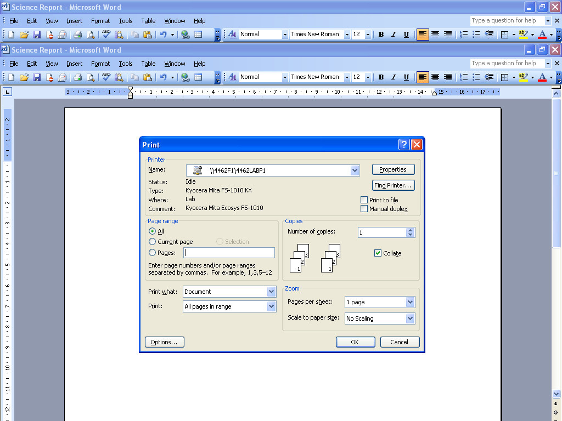The width and height of the screenshot is (562, 421).
Task: Uncheck the Collate checkbox
Action: [378, 253]
